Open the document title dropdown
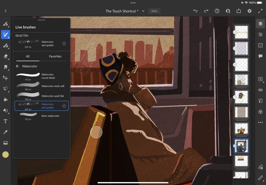The image size is (266, 185). (143, 11)
